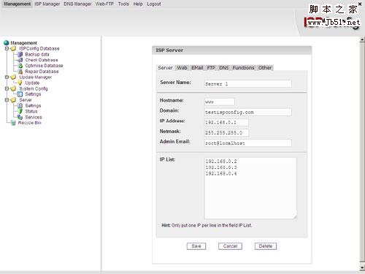
Task: Open Repair Database in the tree
Action: point(42,72)
